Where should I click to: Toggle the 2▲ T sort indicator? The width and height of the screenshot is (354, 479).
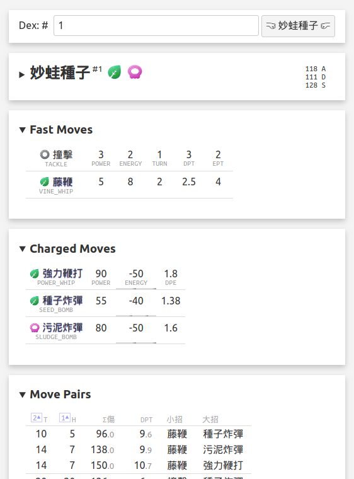coord(37,418)
